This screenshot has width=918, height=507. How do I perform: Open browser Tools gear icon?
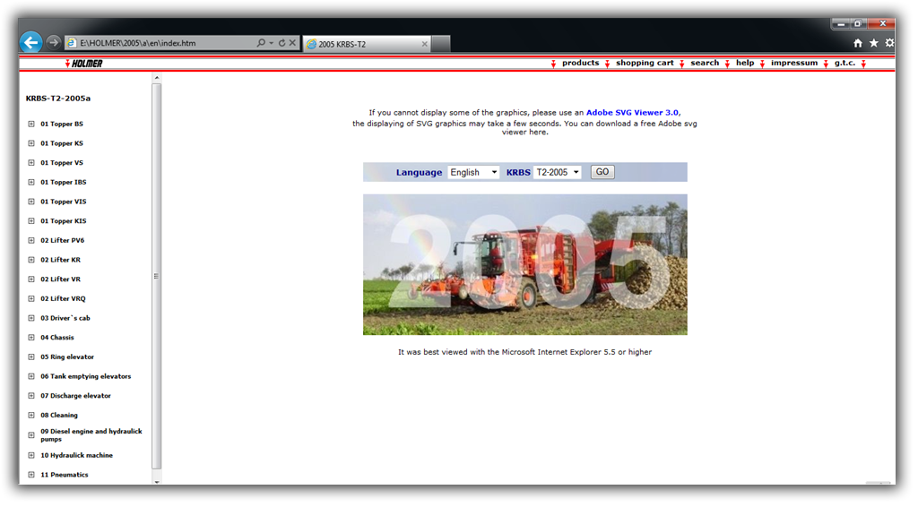[x=889, y=43]
